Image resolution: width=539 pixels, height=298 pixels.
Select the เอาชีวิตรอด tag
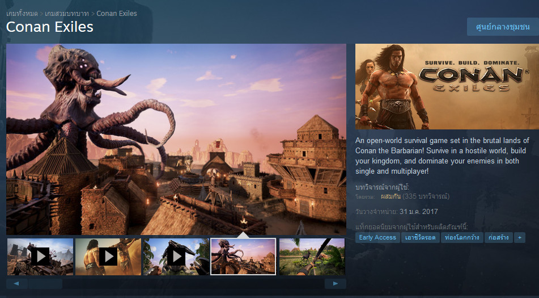pyautogui.click(x=421, y=237)
